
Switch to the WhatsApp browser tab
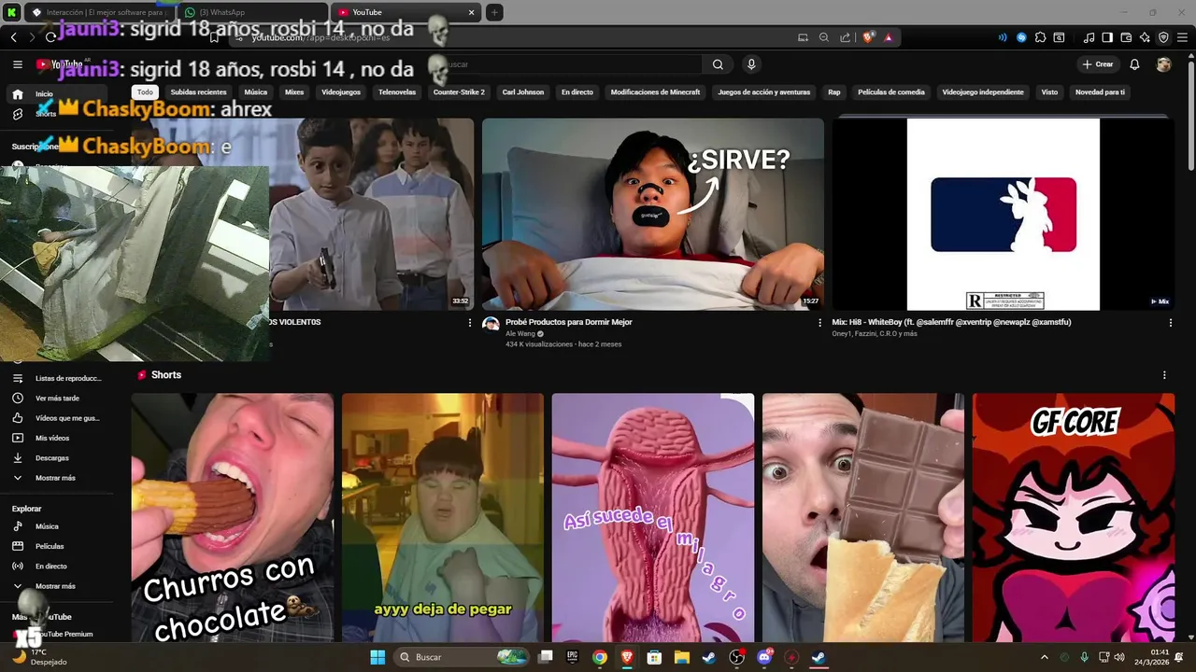pyautogui.click(x=252, y=12)
